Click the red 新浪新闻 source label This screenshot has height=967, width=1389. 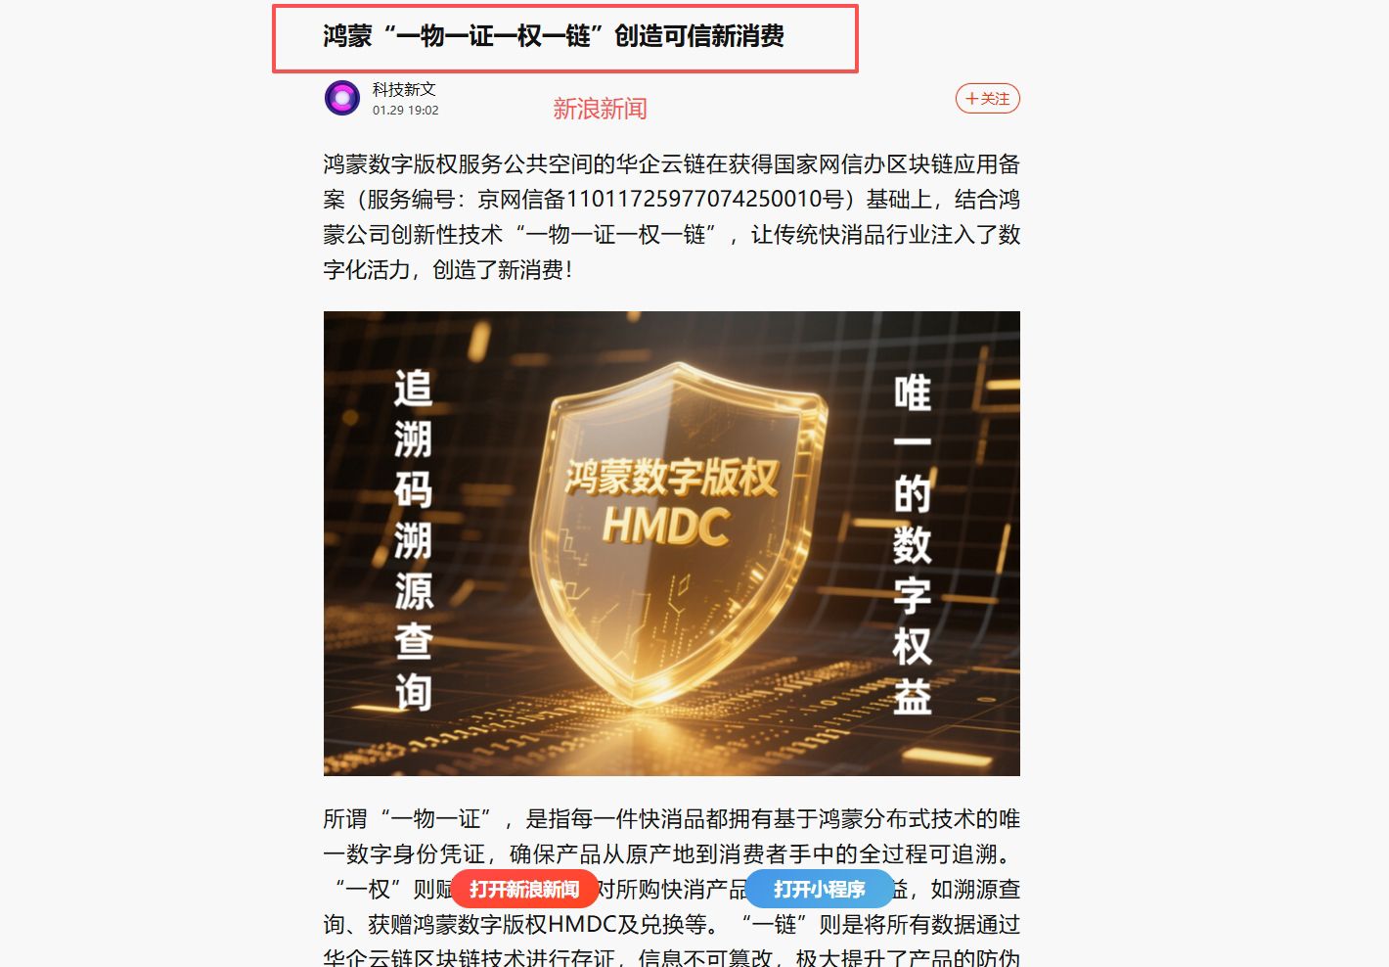[600, 109]
